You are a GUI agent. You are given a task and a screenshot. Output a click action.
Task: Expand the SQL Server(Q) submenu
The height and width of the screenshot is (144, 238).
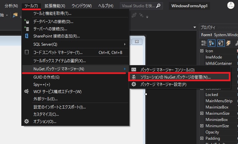tap(75, 44)
